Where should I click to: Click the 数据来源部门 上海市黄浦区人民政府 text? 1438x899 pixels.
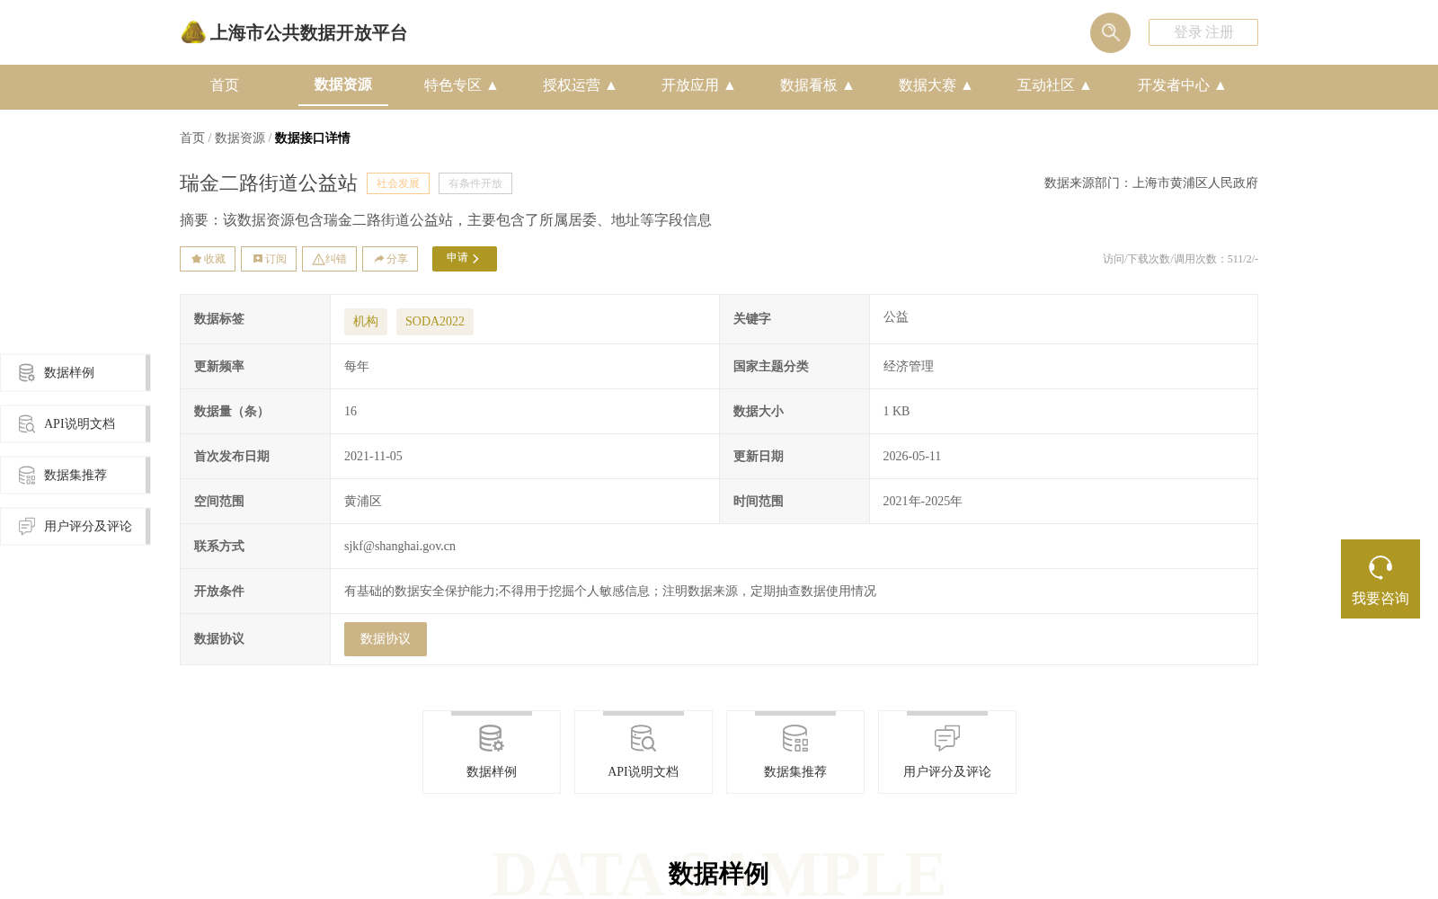coord(1151,182)
